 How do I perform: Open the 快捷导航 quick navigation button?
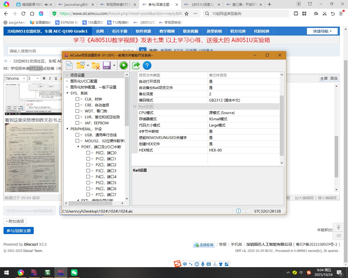[322, 31]
